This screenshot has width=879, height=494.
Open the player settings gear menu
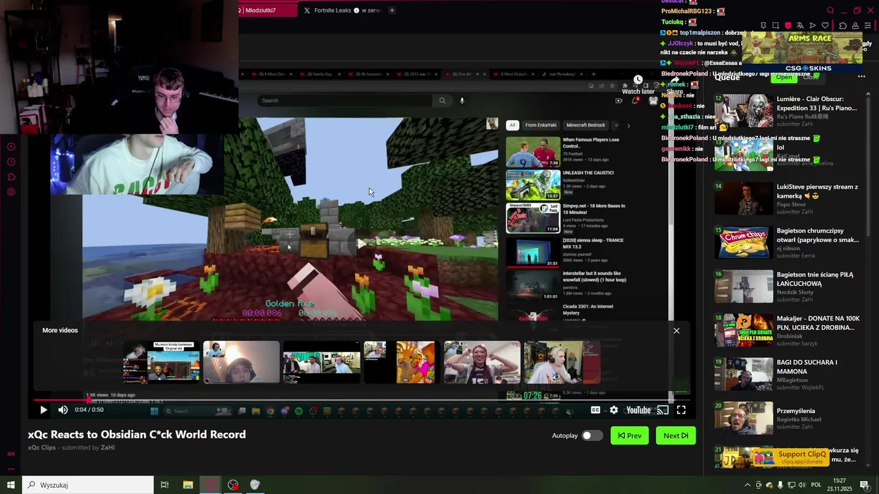pyautogui.click(x=614, y=410)
